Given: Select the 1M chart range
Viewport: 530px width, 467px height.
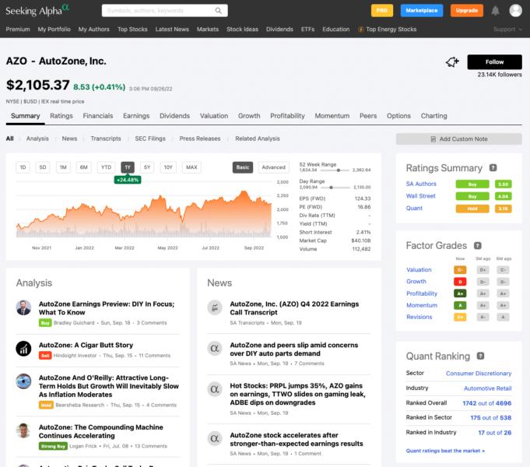Looking at the screenshot, I should tap(63, 167).
